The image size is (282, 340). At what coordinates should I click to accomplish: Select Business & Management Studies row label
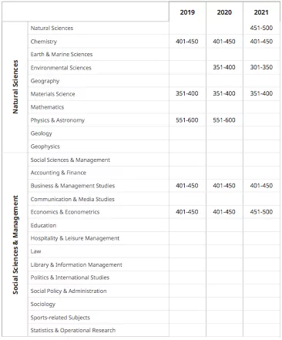pyautogui.click(x=72, y=186)
